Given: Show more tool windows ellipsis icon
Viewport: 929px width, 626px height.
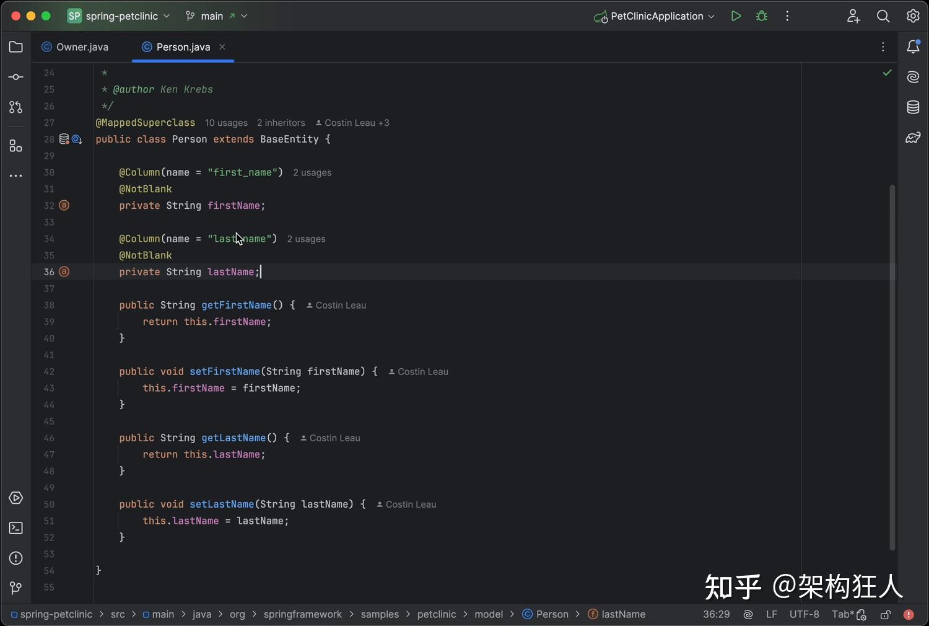Looking at the screenshot, I should coord(16,176).
